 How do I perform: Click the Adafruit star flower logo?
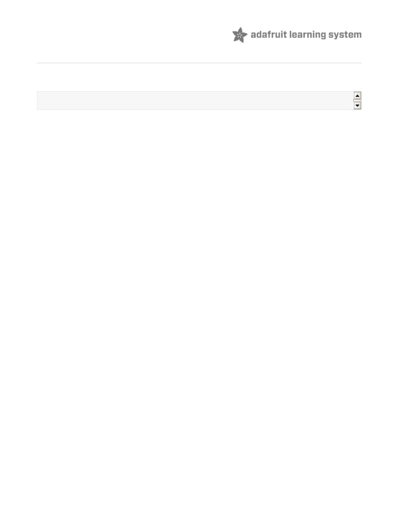click(239, 35)
